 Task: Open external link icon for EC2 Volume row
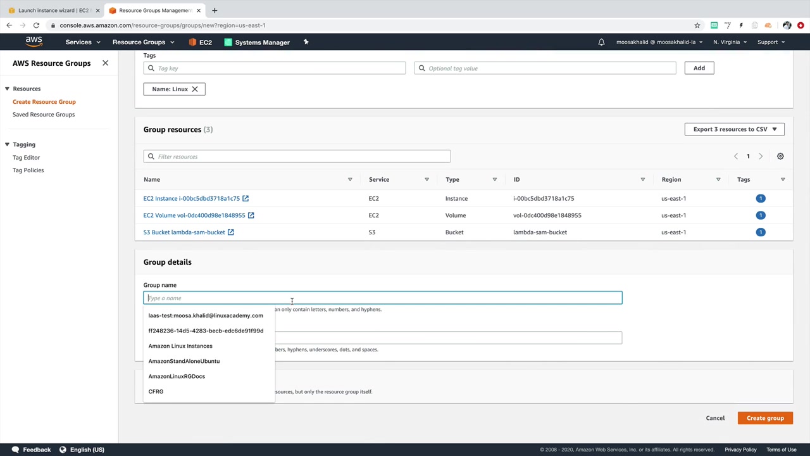[x=251, y=215]
